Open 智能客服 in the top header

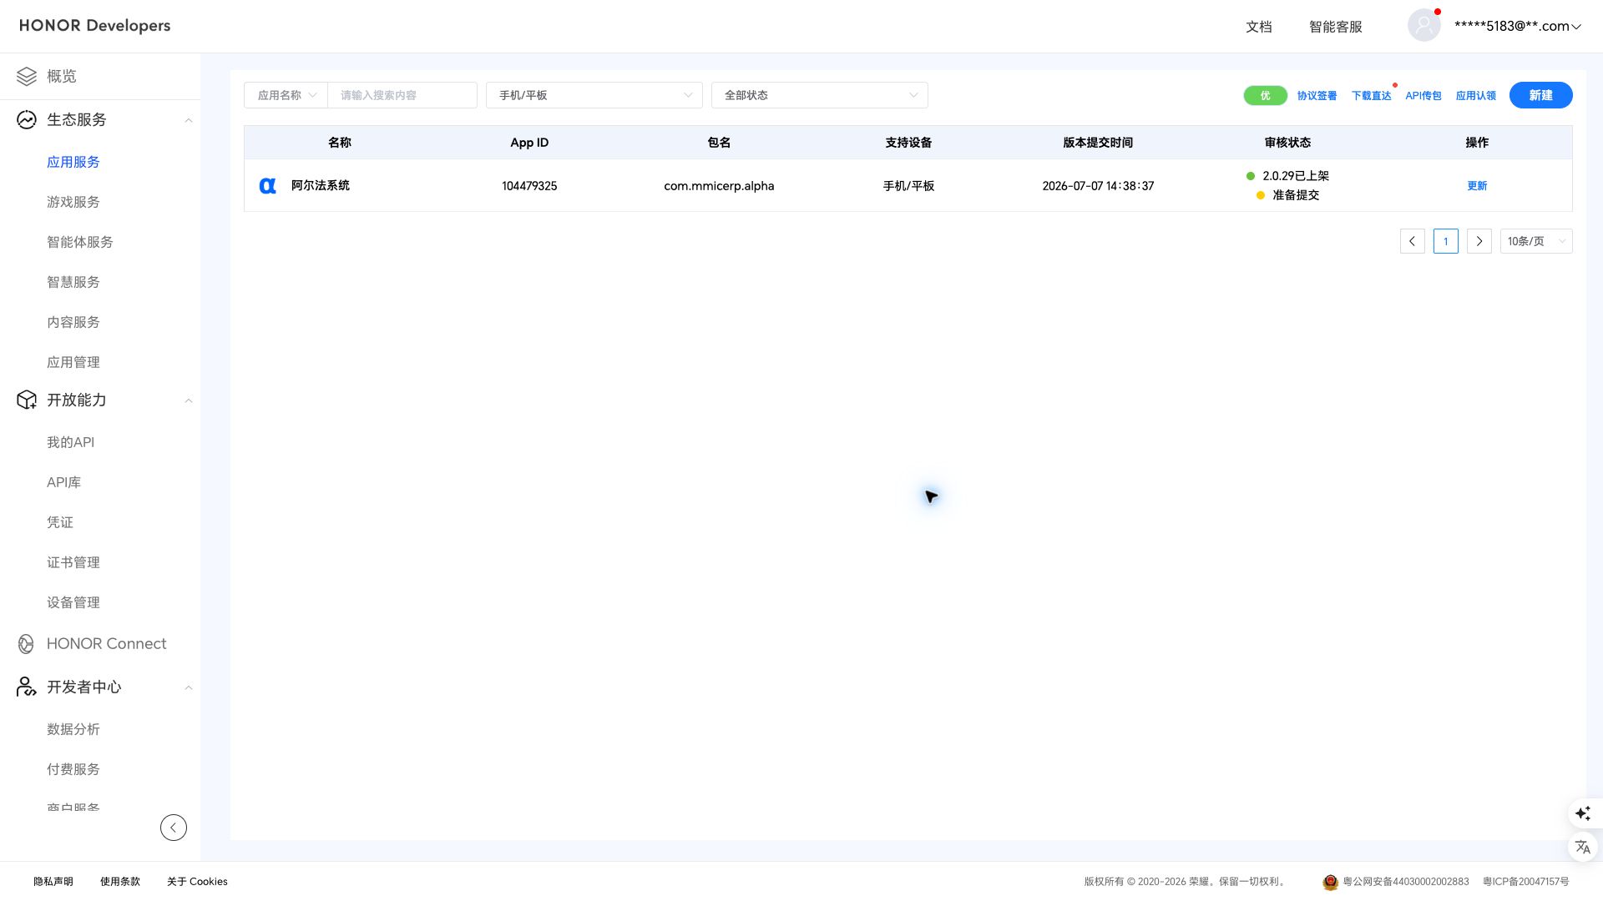[1336, 27]
